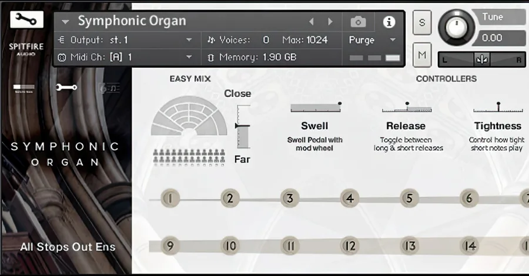Select organ stop 4
Viewport: 529px width, 276px height.
(350, 198)
